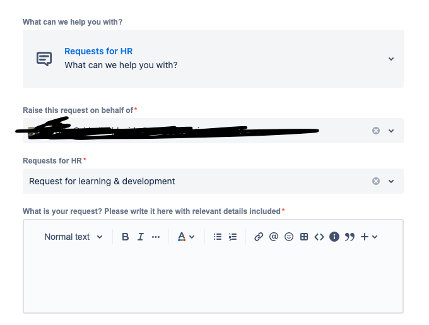This screenshot has height=325, width=429.
Task: Open more formatting options (three dots)
Action: click(156, 237)
